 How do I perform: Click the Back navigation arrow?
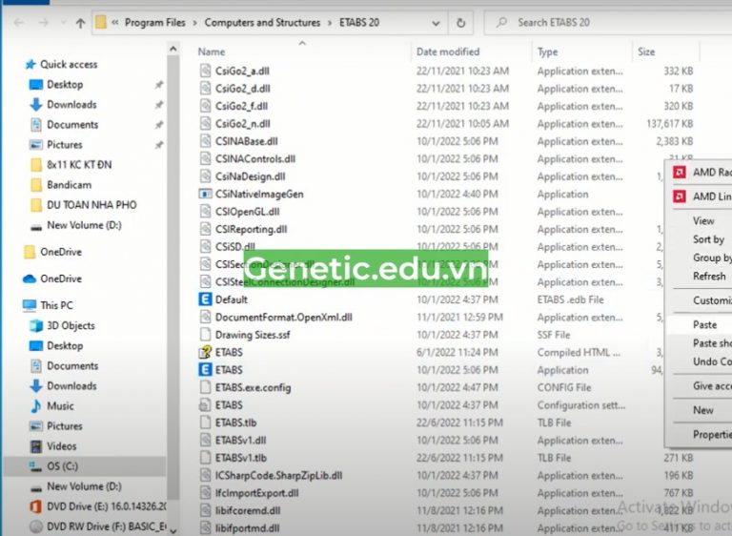pos(19,23)
